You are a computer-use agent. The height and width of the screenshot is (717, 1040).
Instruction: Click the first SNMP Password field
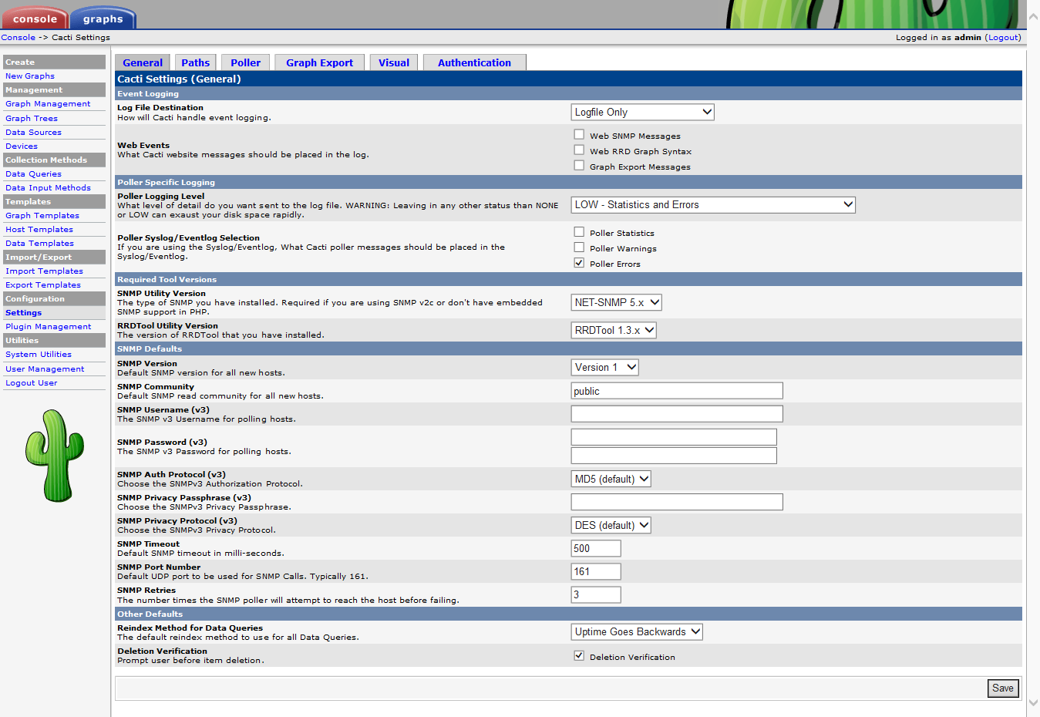674,437
